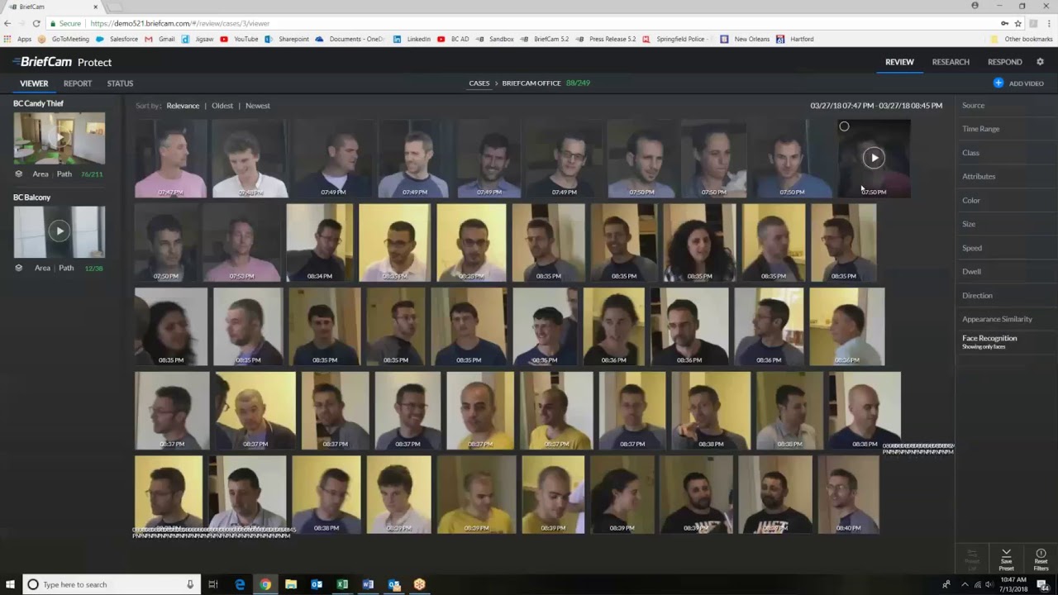
Task: Sort results by Newest
Action: tap(257, 106)
